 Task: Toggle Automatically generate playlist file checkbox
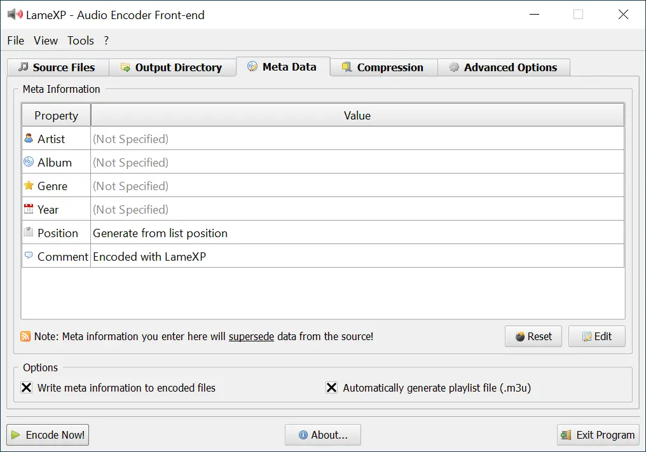pyautogui.click(x=332, y=388)
